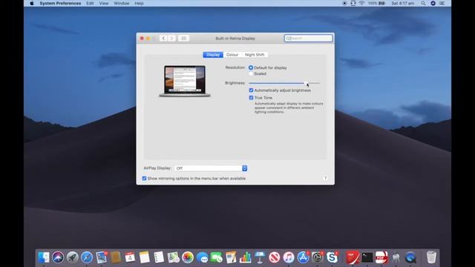Open iTunes music note icon in Dock
Viewport: 475px width, 267px height.
pos(289,257)
